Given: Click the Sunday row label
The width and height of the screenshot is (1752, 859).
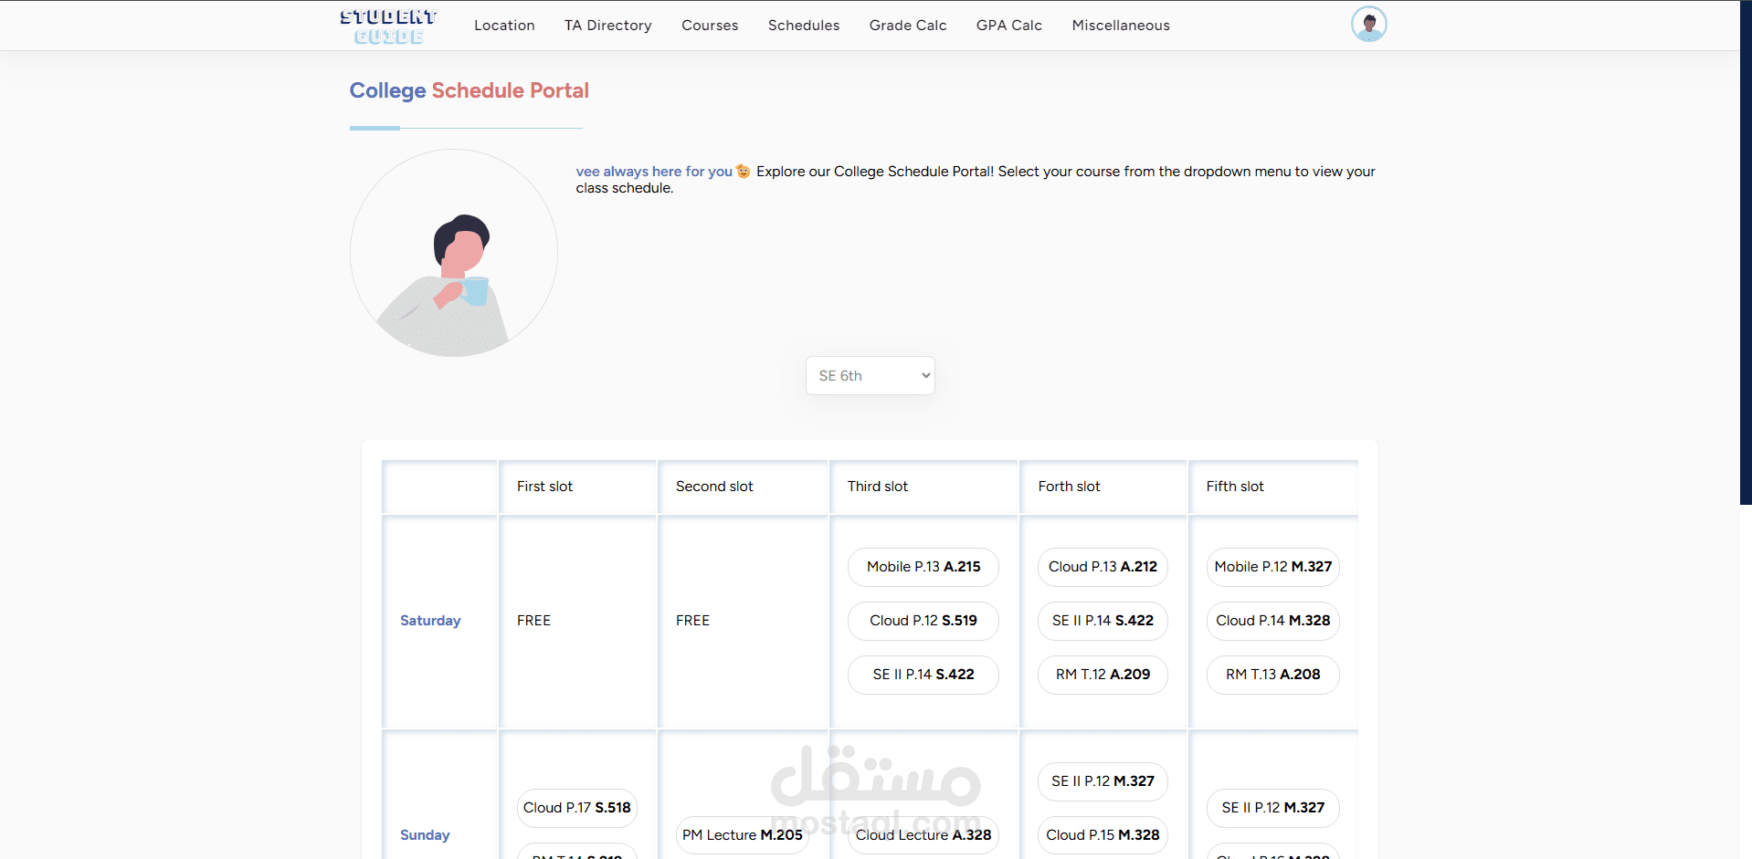Looking at the screenshot, I should click(425, 835).
